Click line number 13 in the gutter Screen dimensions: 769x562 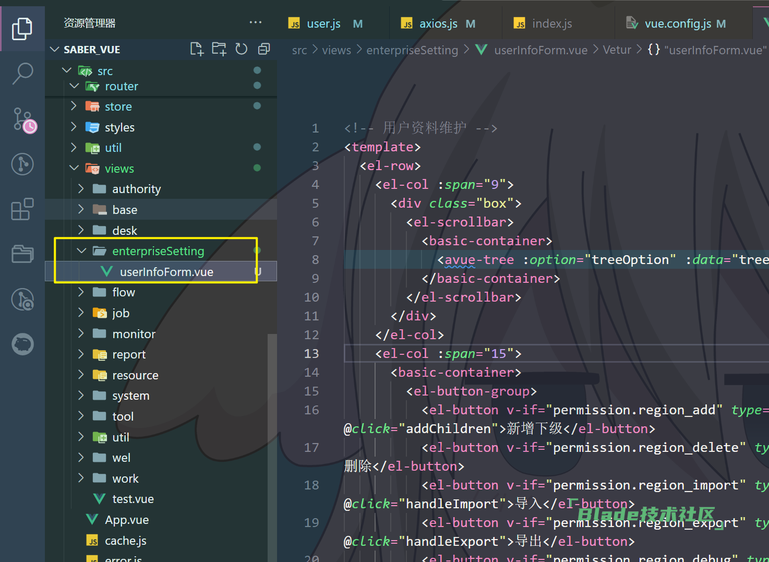pos(311,353)
